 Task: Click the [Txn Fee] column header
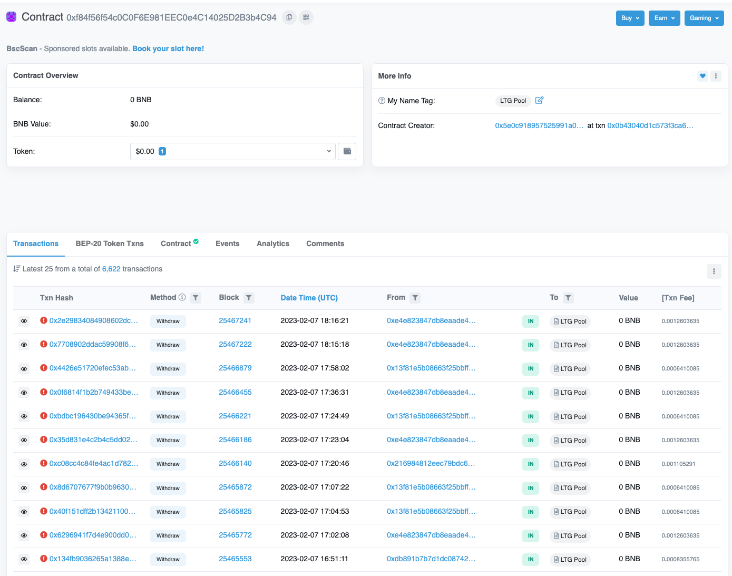(678, 298)
